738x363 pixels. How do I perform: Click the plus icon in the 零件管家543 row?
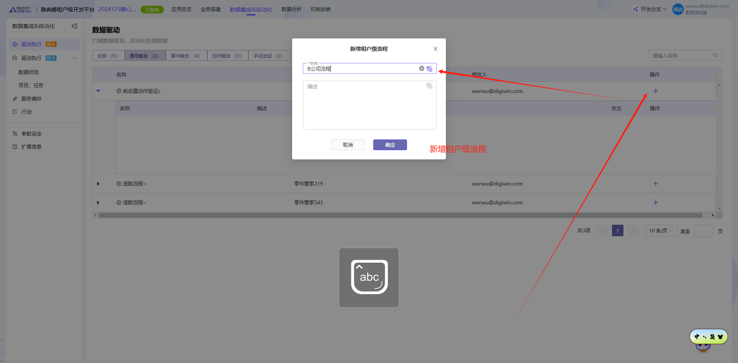point(656,202)
